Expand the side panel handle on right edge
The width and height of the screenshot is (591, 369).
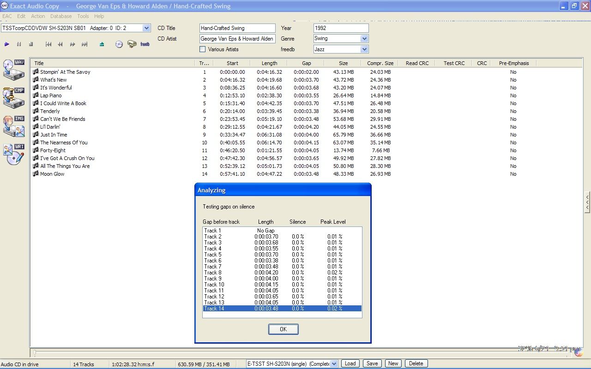tap(587, 202)
